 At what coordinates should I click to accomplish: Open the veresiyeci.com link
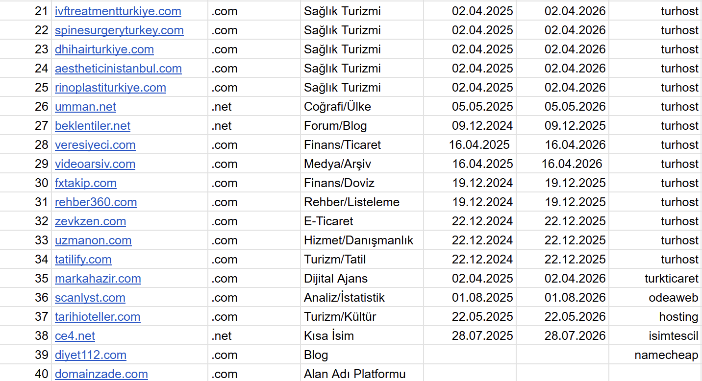[95, 145]
